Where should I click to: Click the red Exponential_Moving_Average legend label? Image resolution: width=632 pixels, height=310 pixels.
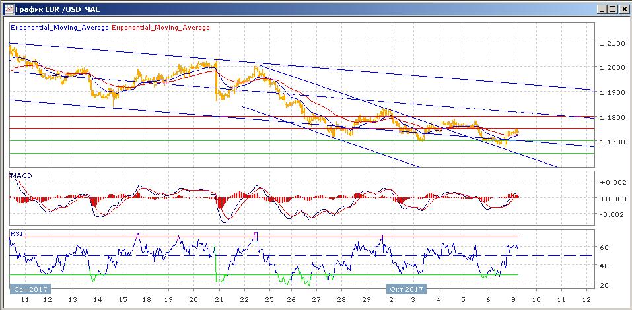point(160,28)
